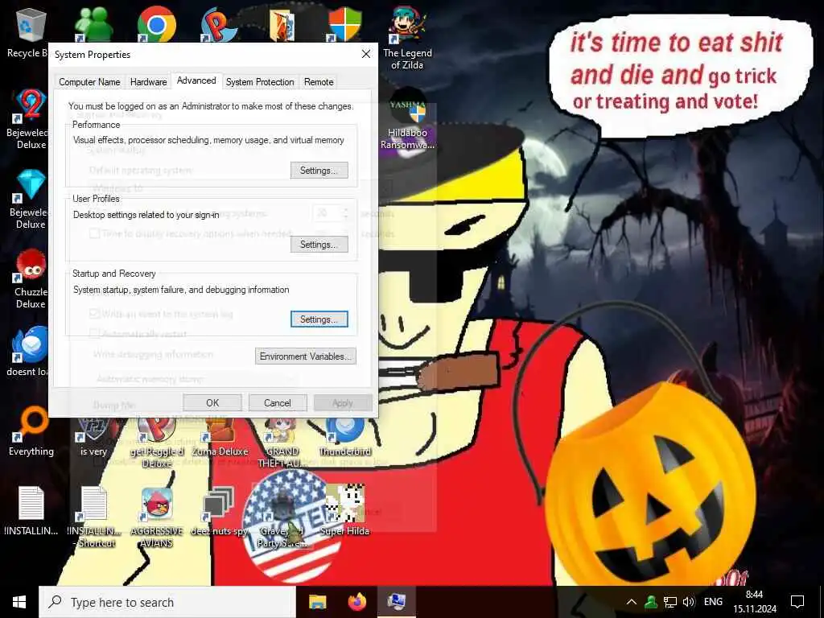
Task: Launch AGGRESSIVE AVIANS from the desktop
Action: 157,517
